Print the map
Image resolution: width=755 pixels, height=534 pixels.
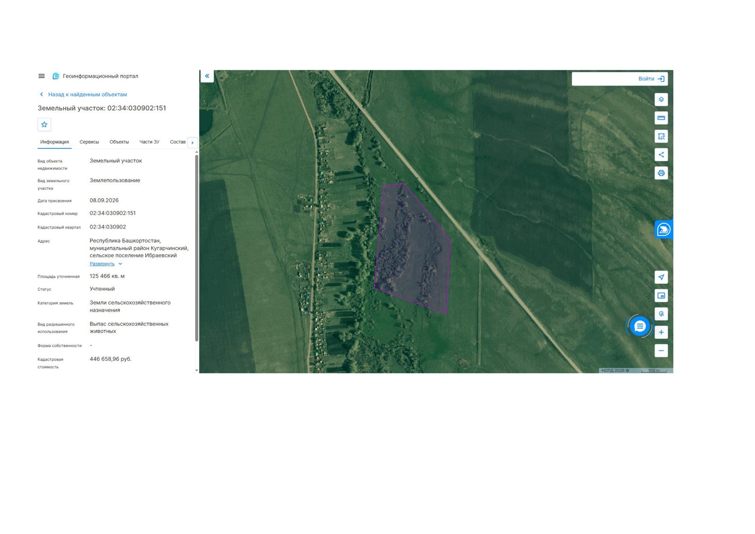click(661, 173)
